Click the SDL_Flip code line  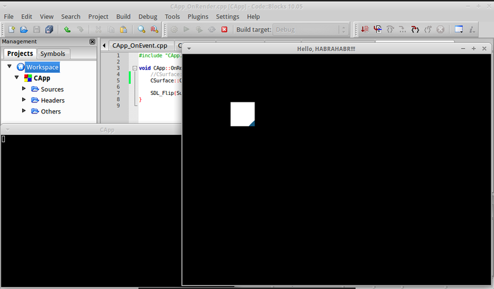(x=166, y=93)
